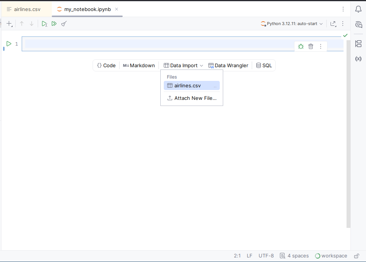Open the AI chat tool window
Viewport: 366px width, 262px height.
click(358, 25)
